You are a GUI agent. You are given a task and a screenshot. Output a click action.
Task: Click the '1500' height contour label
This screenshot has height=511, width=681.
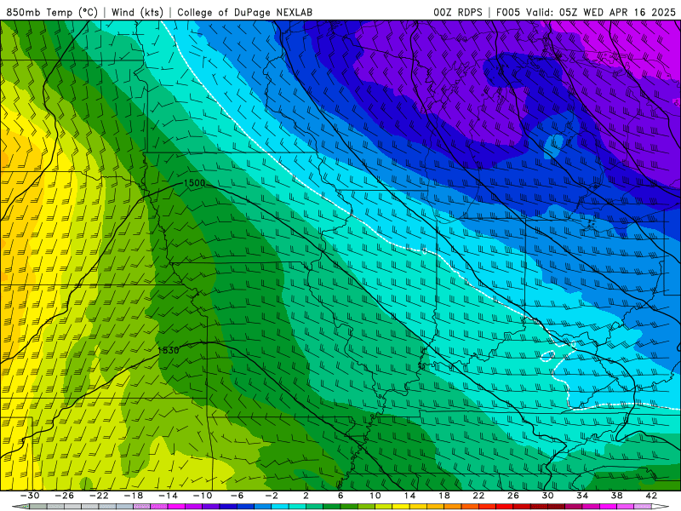[x=194, y=183]
